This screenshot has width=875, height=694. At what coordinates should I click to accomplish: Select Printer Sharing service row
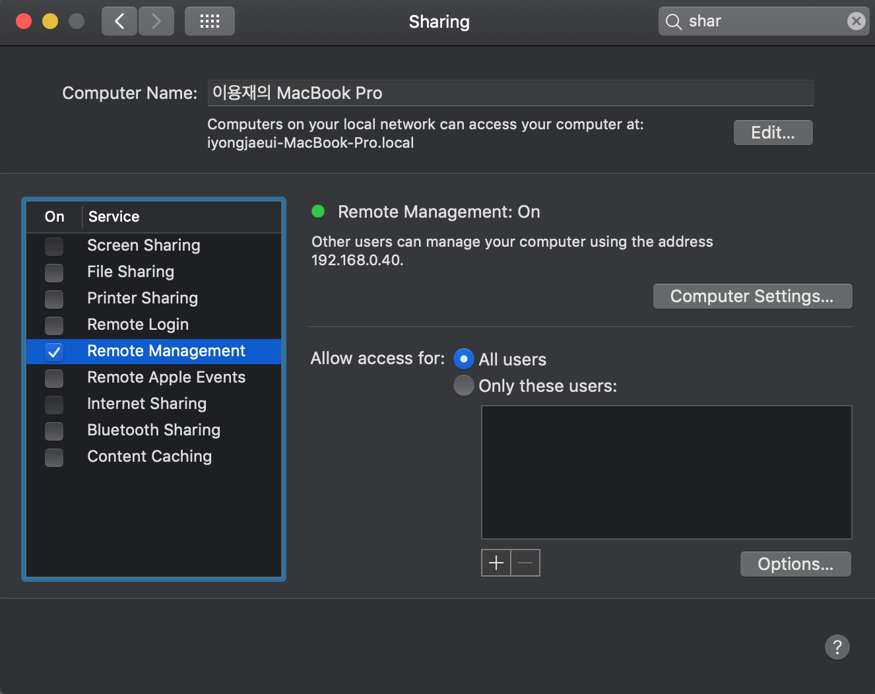click(x=154, y=298)
